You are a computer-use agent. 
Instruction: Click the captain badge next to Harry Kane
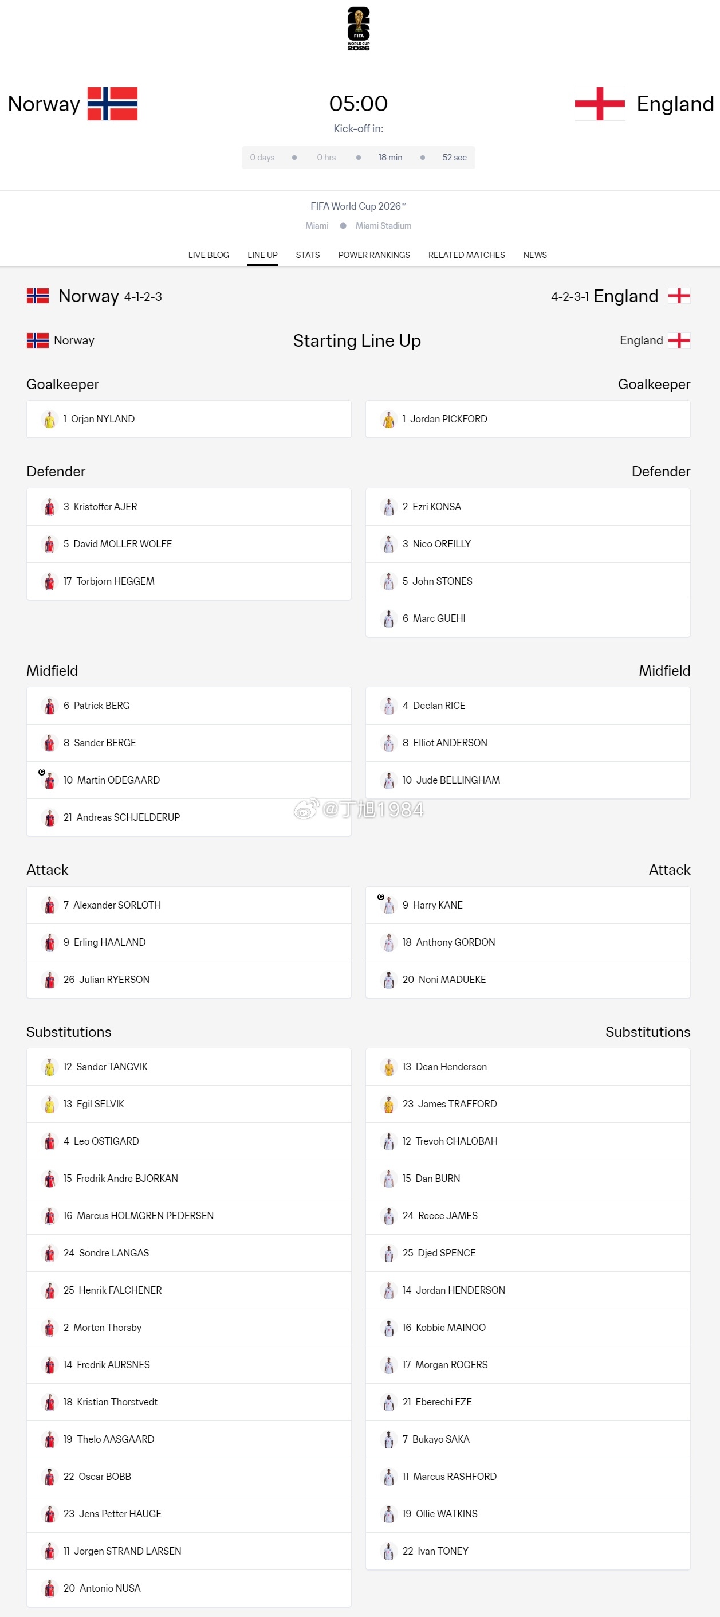tap(381, 897)
